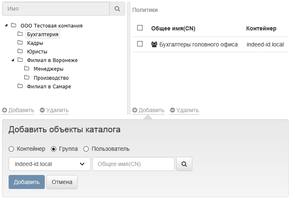This screenshot has width=290, height=198.
Task: Select Бухгалтерия in the tree
Action: [43, 34]
